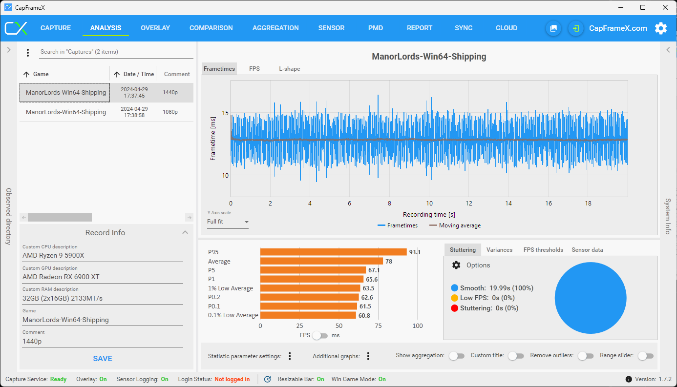Image resolution: width=677 pixels, height=387 pixels.
Task: Open Additional graphs three-dot menu
Action: click(368, 356)
